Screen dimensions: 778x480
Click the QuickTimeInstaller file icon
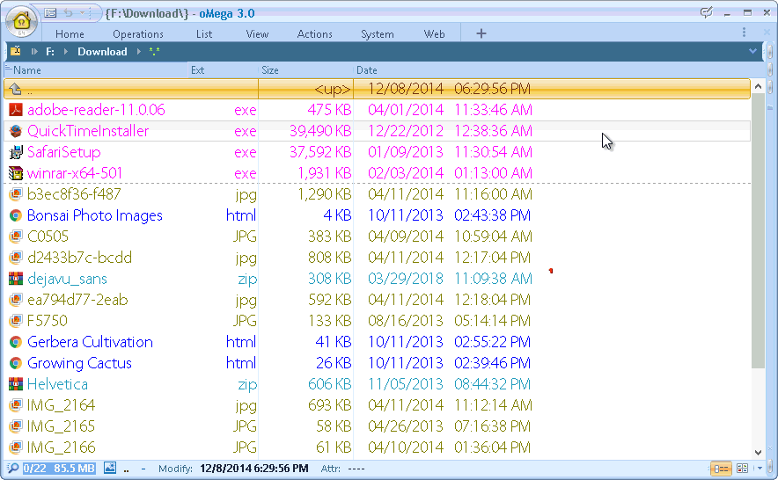pyautogui.click(x=15, y=131)
